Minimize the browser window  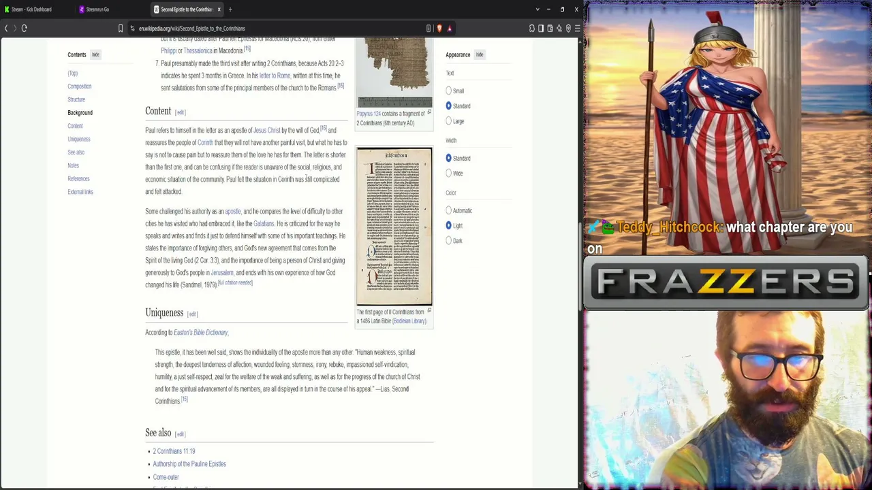(548, 10)
